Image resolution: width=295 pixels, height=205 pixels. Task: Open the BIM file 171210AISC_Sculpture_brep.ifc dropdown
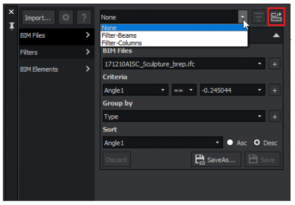tap(184, 64)
